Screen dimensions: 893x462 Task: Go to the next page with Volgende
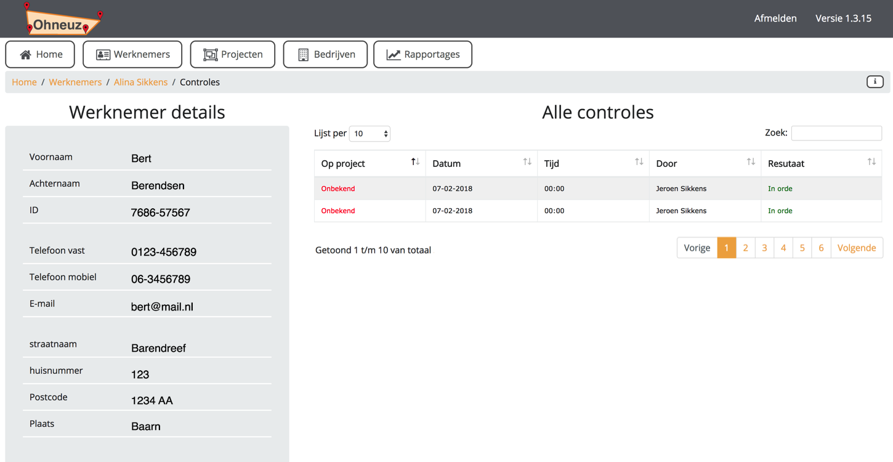(x=857, y=248)
